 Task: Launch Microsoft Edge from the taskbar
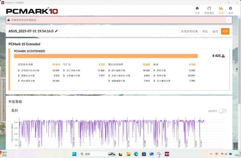point(136,154)
